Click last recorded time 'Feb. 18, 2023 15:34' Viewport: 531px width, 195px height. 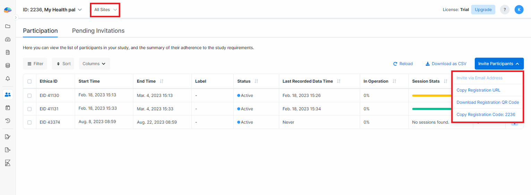tap(302, 109)
